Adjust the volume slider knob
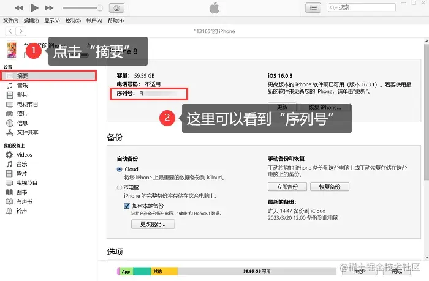Screen dimensions: 429x281 100,8
